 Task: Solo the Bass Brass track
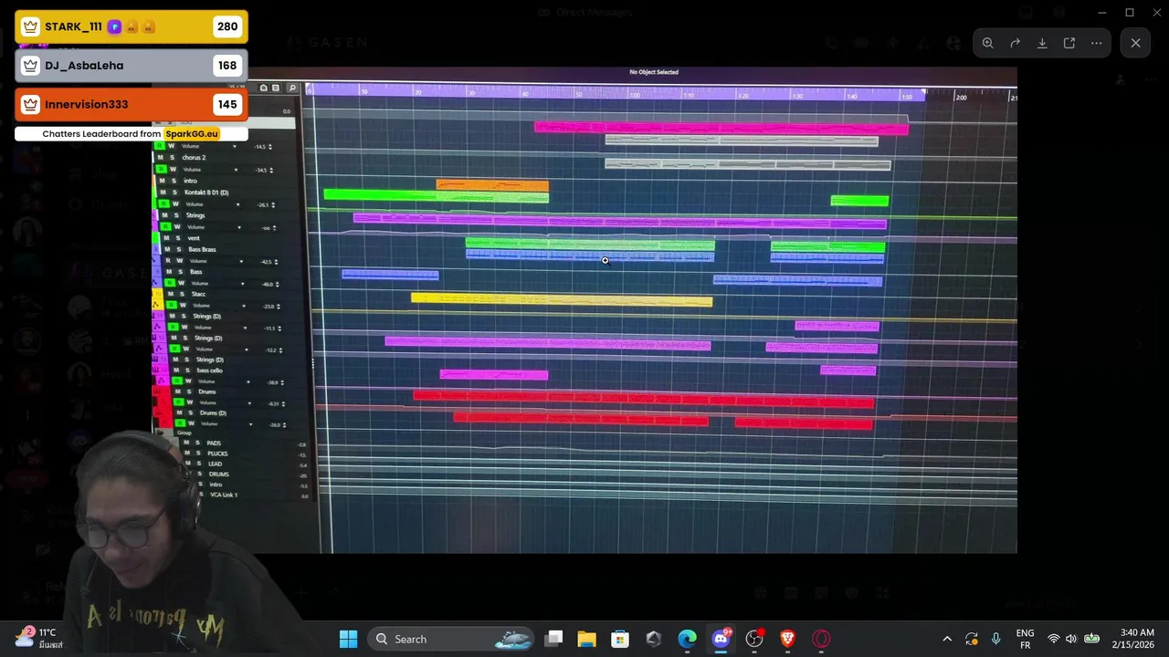pyautogui.click(x=179, y=249)
